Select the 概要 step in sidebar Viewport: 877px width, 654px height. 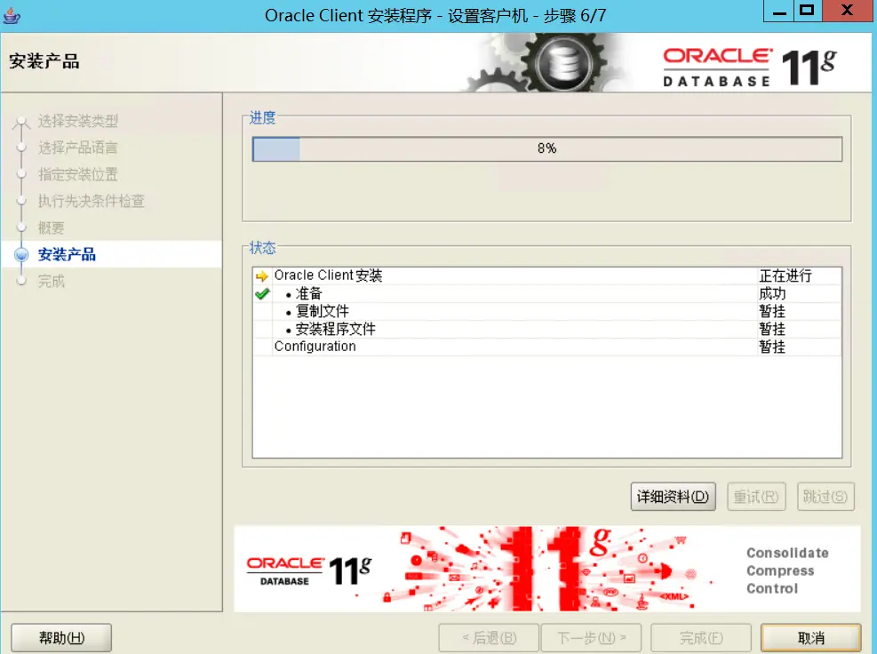pos(52,227)
